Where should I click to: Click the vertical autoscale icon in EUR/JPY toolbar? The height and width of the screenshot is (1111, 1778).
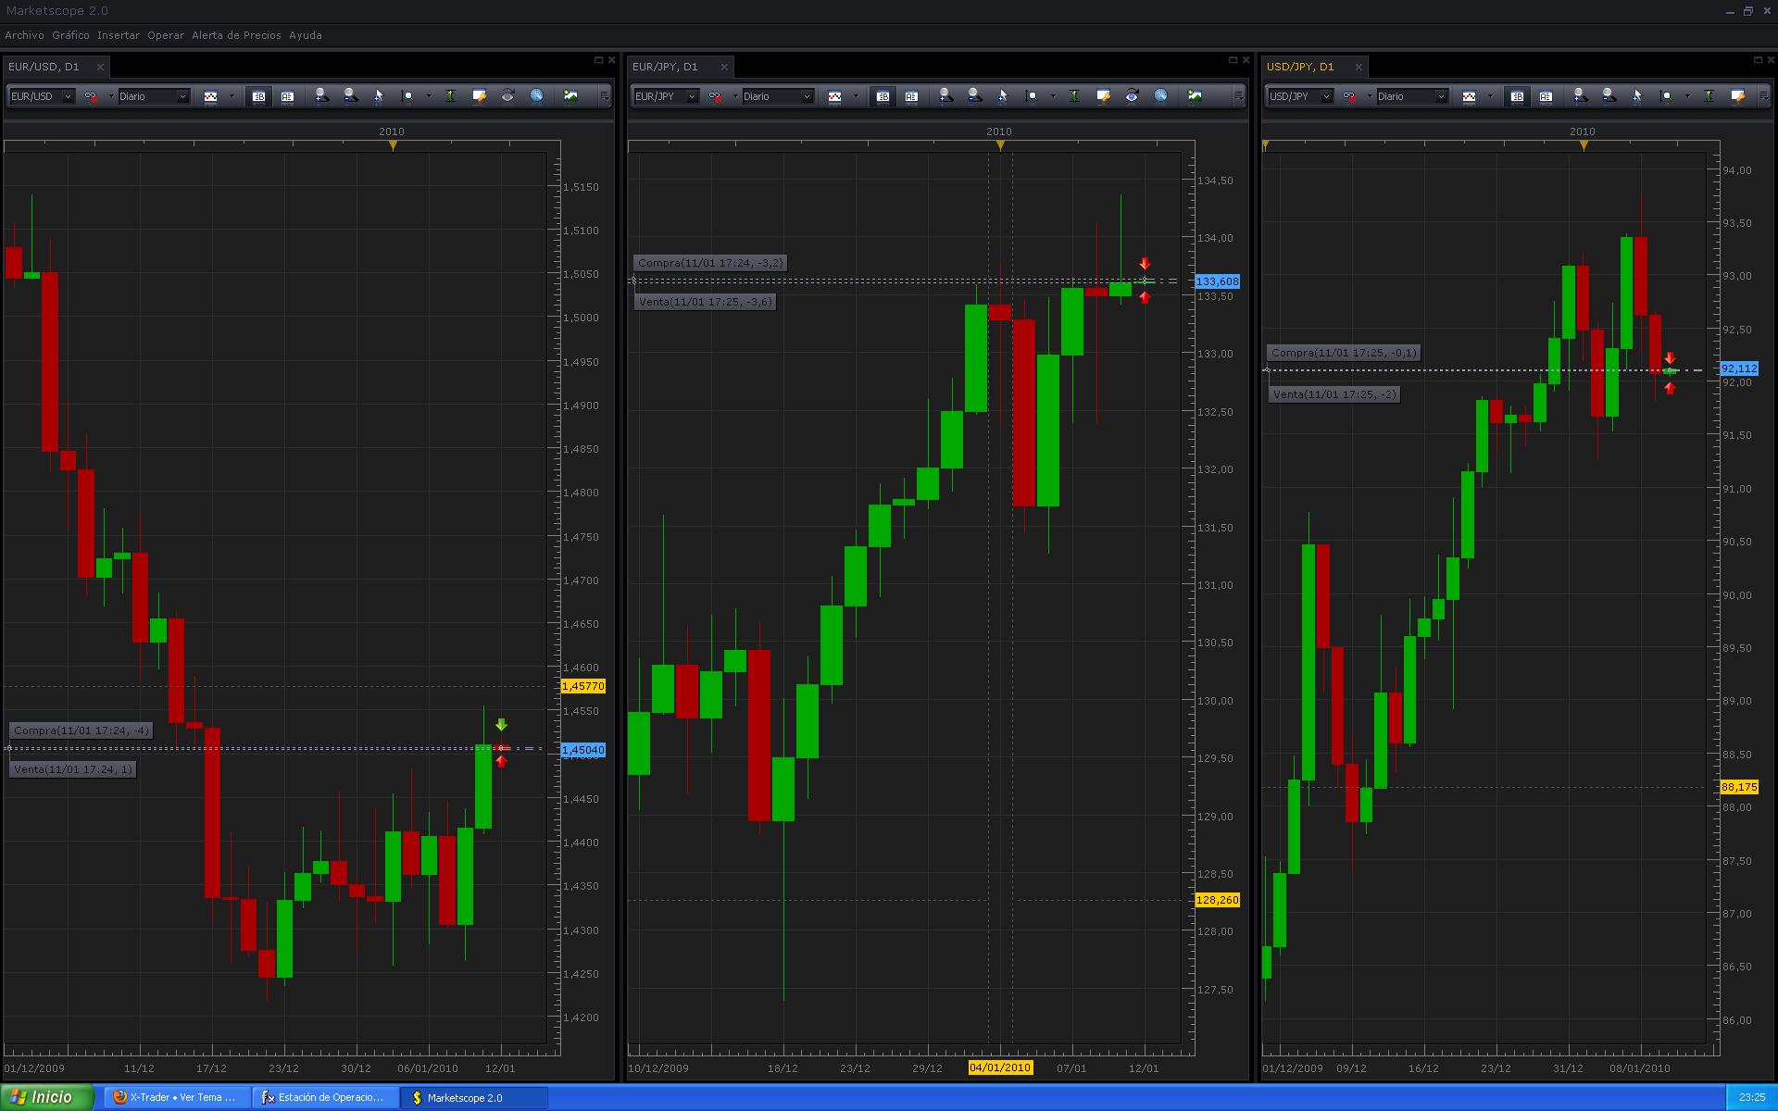[1074, 96]
